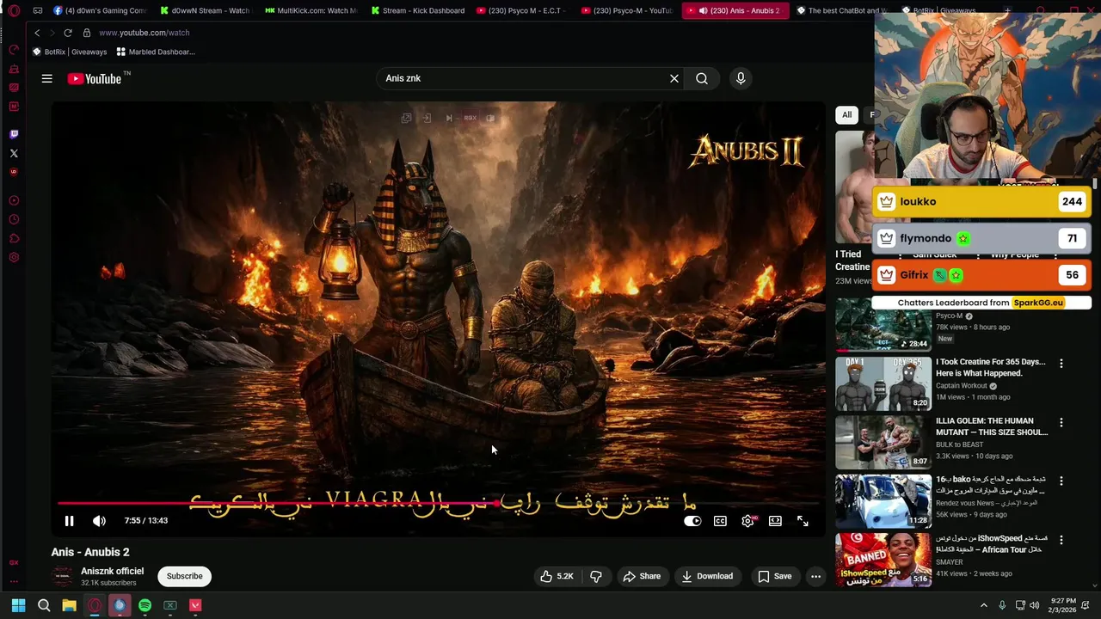1101x619 pixels.
Task: Switch to the Stream - Kick Dashboard tab
Action: [x=417, y=10]
